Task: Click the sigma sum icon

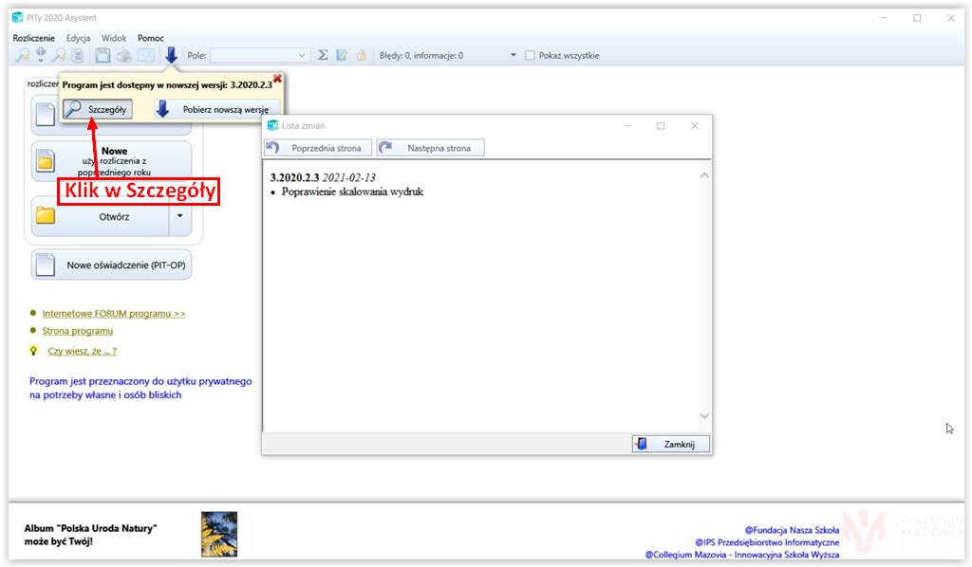Action: pos(323,55)
